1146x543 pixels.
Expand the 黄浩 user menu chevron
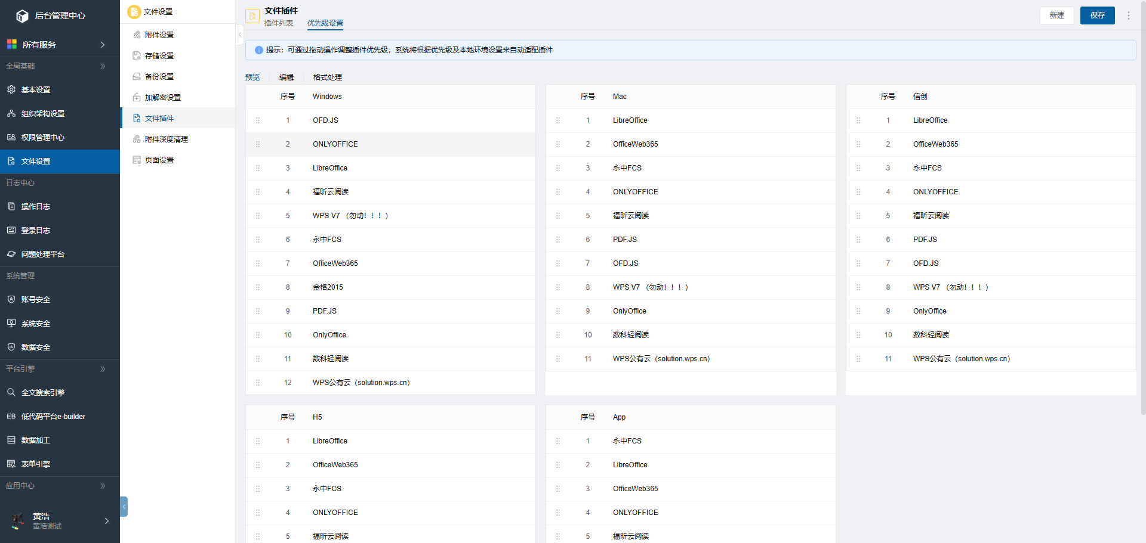click(x=107, y=521)
